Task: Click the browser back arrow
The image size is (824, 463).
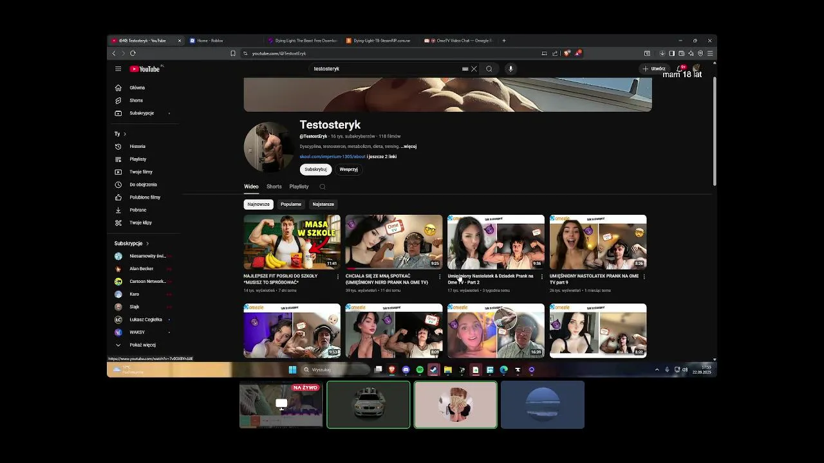Action: (x=114, y=53)
